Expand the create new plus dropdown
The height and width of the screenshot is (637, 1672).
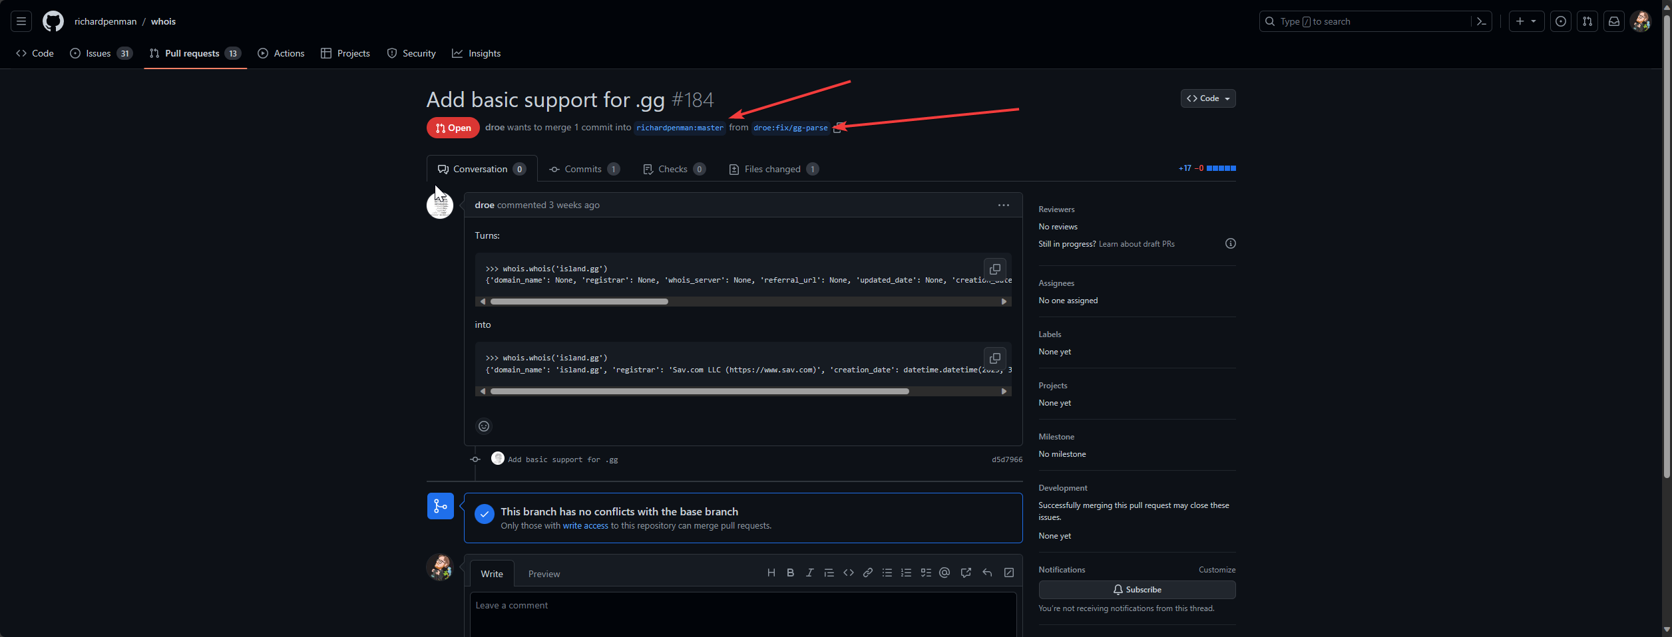[1526, 21]
